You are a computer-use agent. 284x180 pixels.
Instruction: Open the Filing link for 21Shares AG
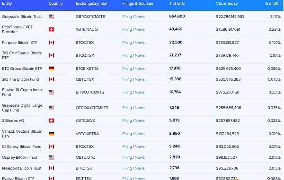(127, 121)
